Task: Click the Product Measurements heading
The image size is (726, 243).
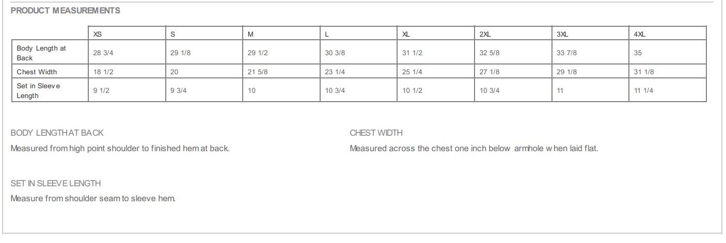Action: pyautogui.click(x=65, y=11)
